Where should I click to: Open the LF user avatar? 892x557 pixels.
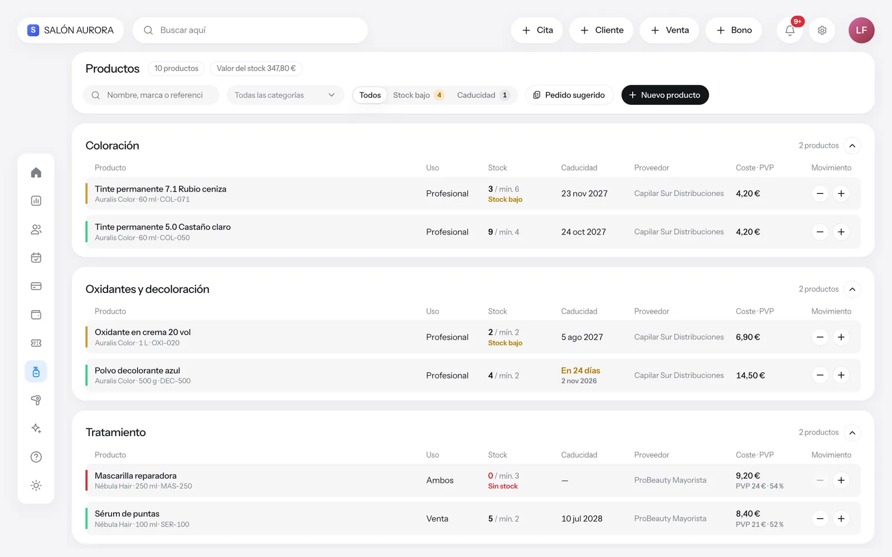(861, 30)
